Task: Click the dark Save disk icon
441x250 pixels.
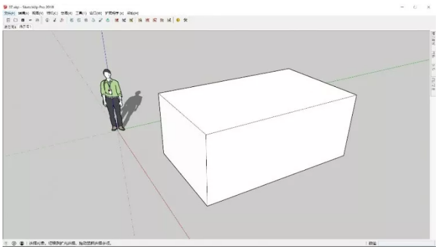Action: click(x=23, y=20)
